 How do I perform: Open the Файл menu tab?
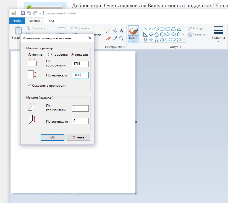tap(17, 21)
